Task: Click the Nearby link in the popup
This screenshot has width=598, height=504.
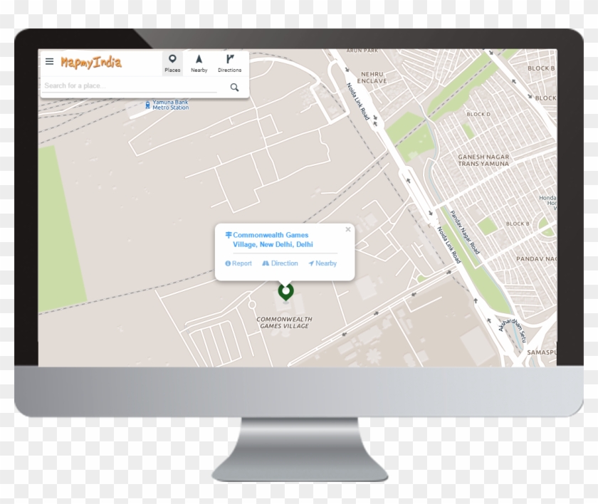Action: (325, 263)
